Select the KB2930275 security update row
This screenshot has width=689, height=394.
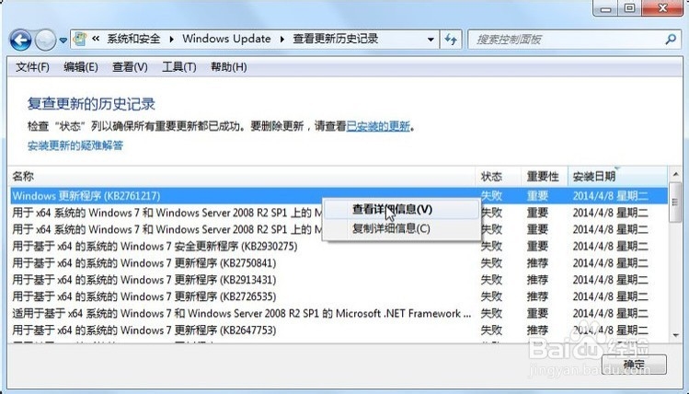pyautogui.click(x=339, y=247)
